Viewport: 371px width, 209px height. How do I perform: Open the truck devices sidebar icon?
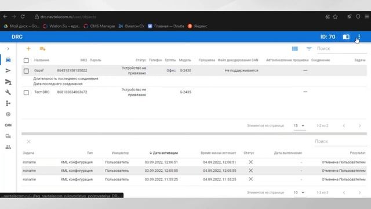(8, 136)
